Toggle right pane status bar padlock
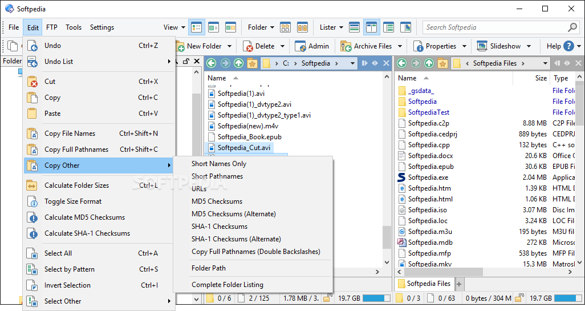This screenshot has width=585, height=311. 519,298
